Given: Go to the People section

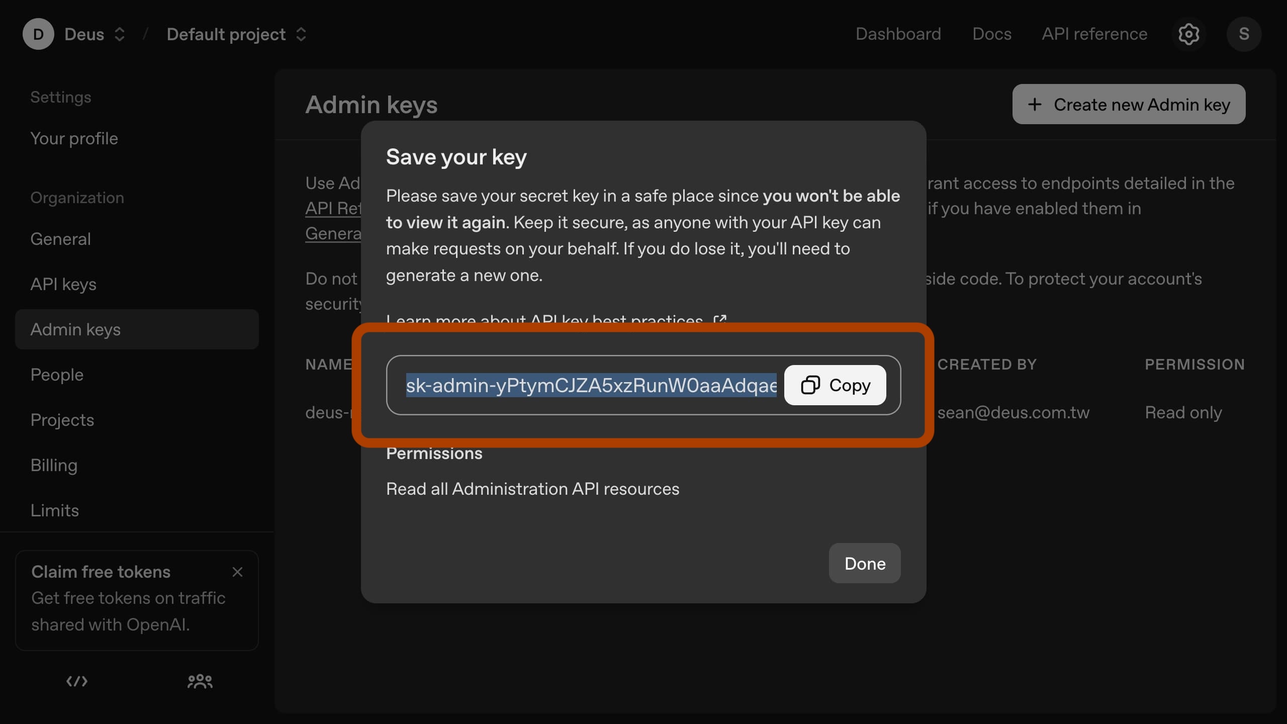Looking at the screenshot, I should click(57, 375).
